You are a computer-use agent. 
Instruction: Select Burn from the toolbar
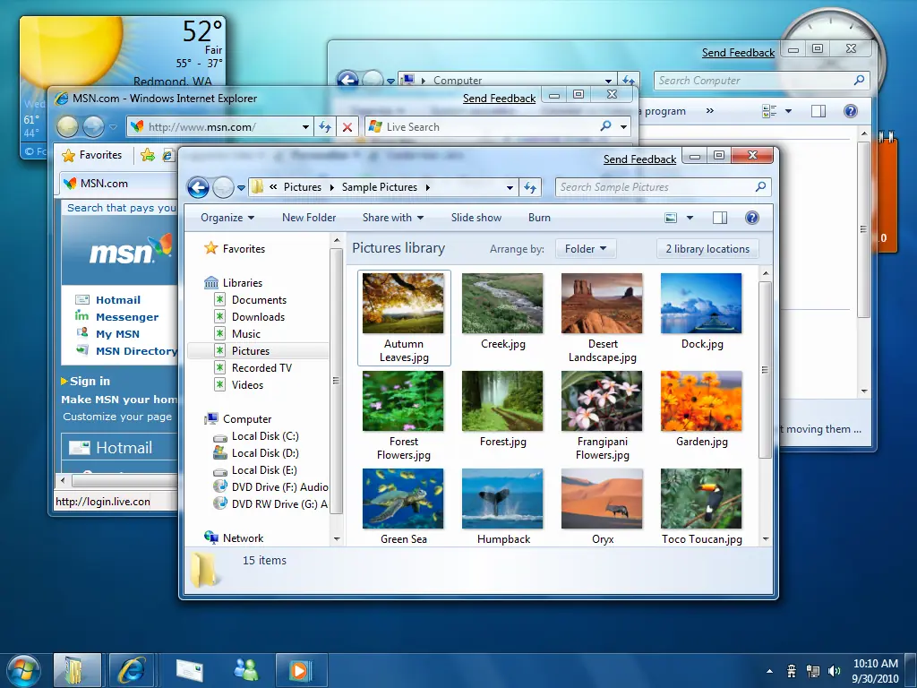tap(538, 217)
